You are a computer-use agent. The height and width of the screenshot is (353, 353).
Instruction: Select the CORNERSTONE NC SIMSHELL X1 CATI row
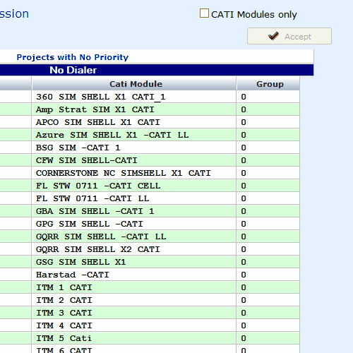click(150, 173)
